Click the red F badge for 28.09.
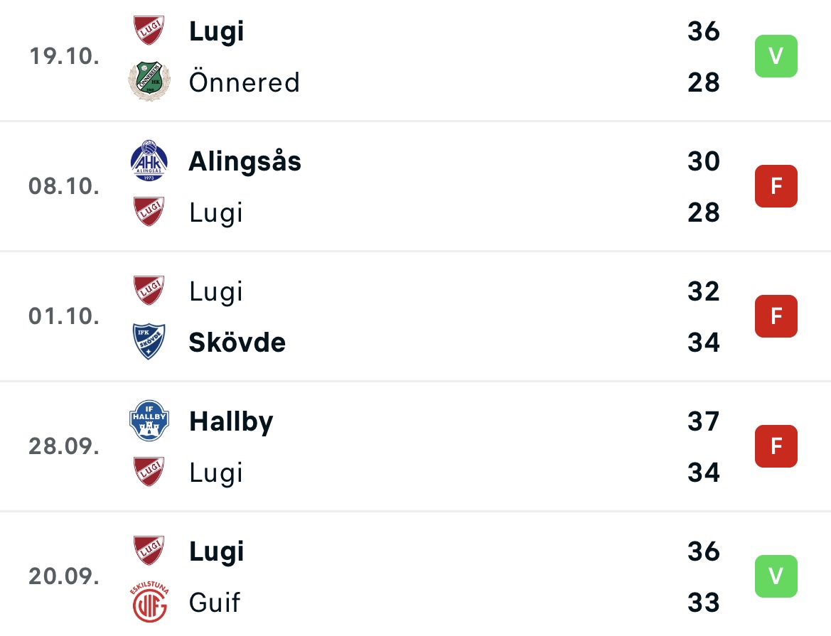 point(776,446)
